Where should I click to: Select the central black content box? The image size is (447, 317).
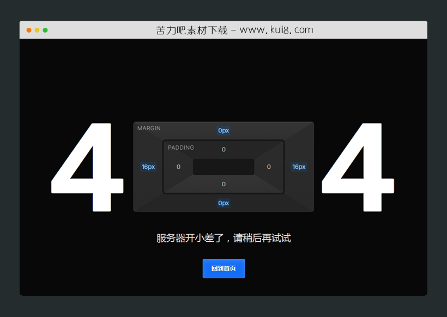pos(223,167)
